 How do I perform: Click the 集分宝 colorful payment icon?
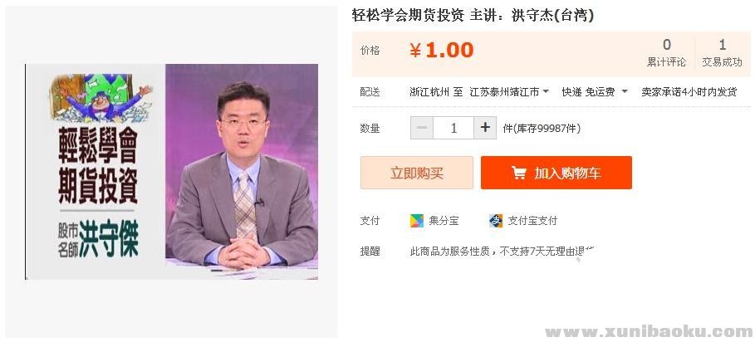coord(416,221)
